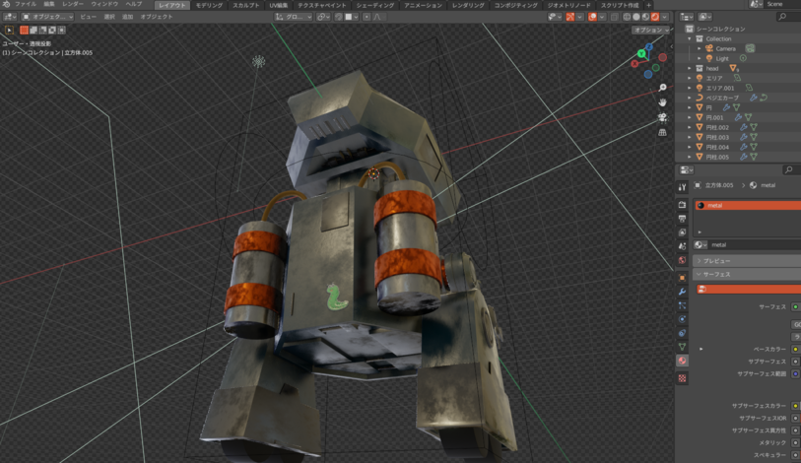Switch perspective/orthographic with the grid icon

point(662,132)
